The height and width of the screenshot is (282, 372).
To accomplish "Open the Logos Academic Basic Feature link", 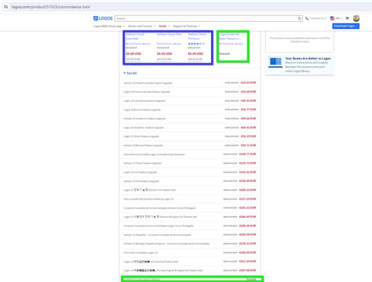I will pos(229,36).
